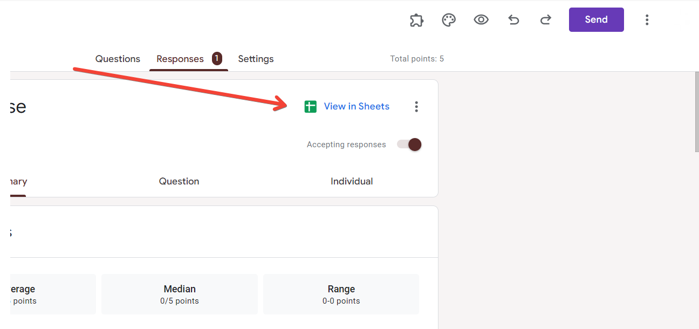This screenshot has width=699, height=329.
Task: Click the response count badge 1
Action: (217, 58)
